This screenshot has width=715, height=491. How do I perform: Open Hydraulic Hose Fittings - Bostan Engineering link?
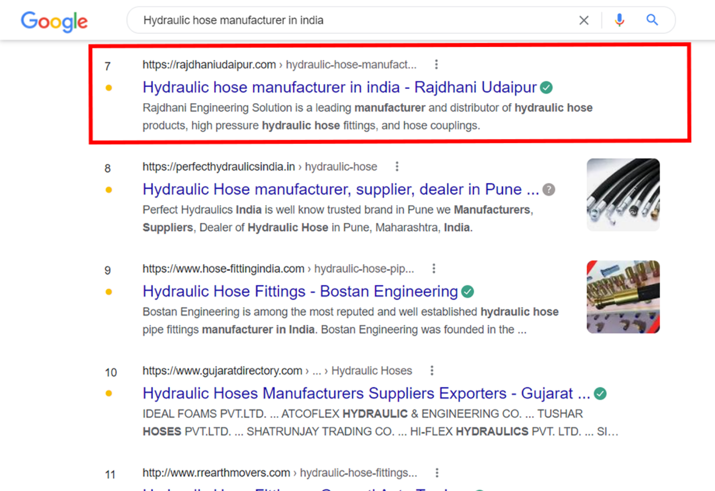pos(300,291)
